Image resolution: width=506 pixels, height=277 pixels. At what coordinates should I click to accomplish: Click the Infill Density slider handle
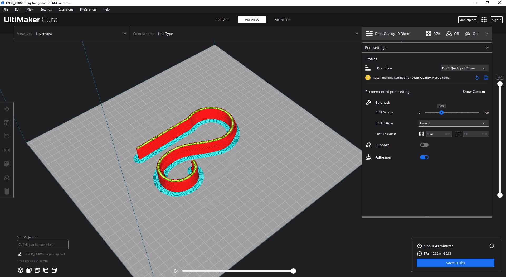441,113
